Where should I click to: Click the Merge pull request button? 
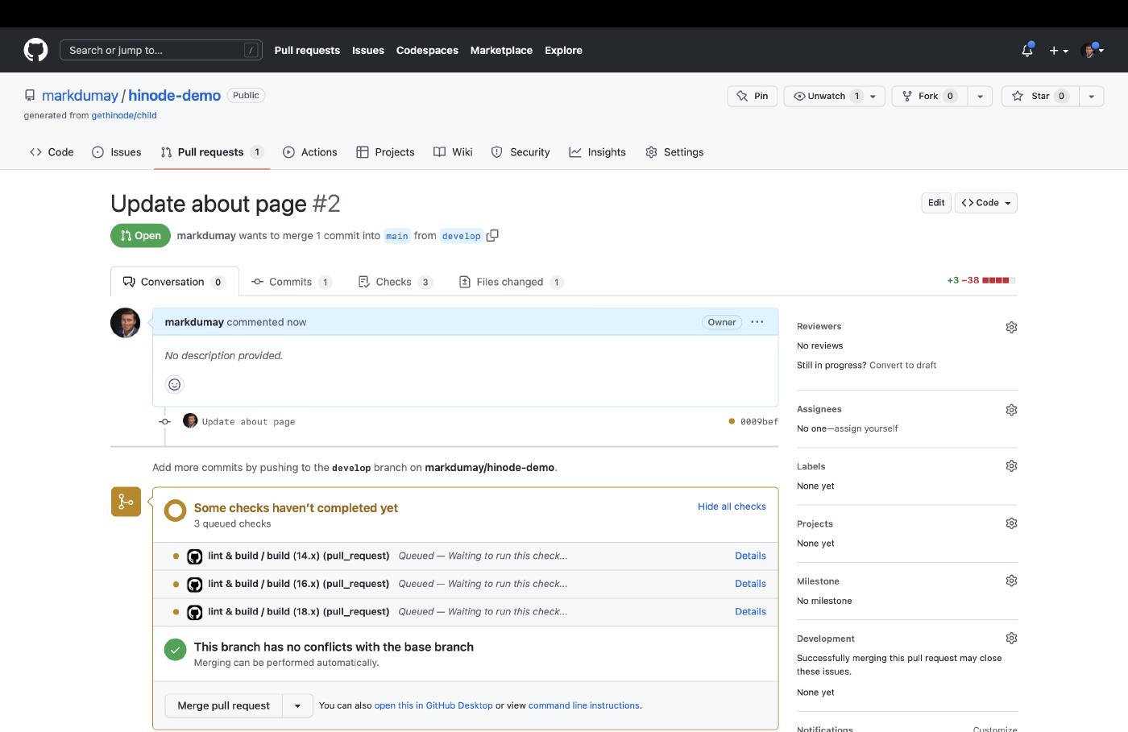point(224,705)
